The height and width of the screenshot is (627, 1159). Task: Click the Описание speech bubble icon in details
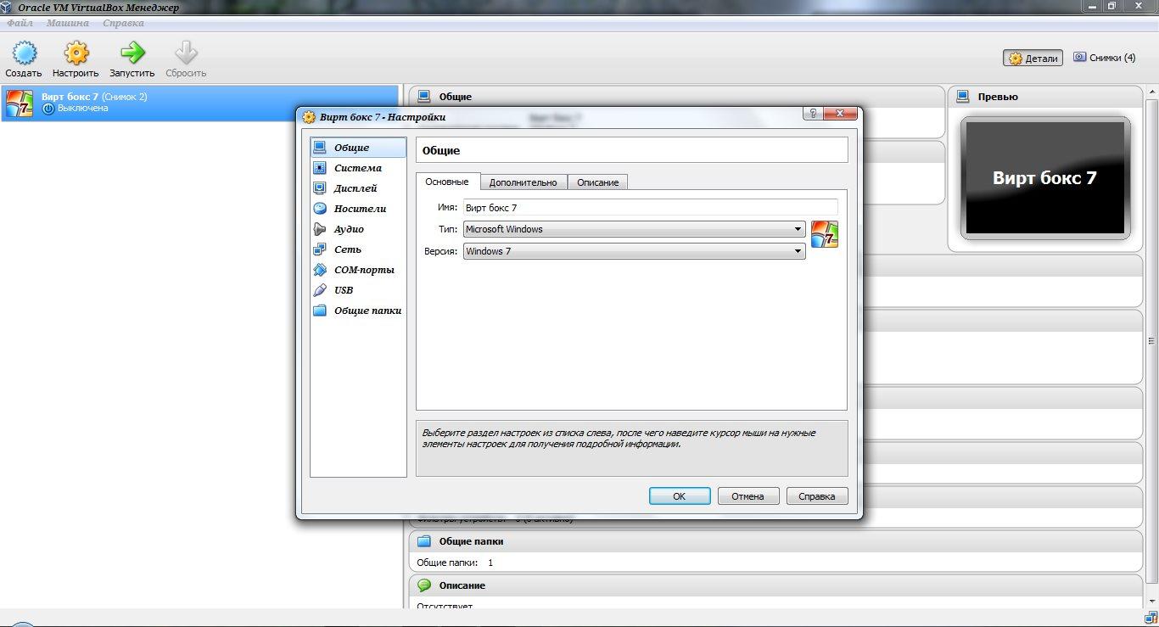(424, 585)
